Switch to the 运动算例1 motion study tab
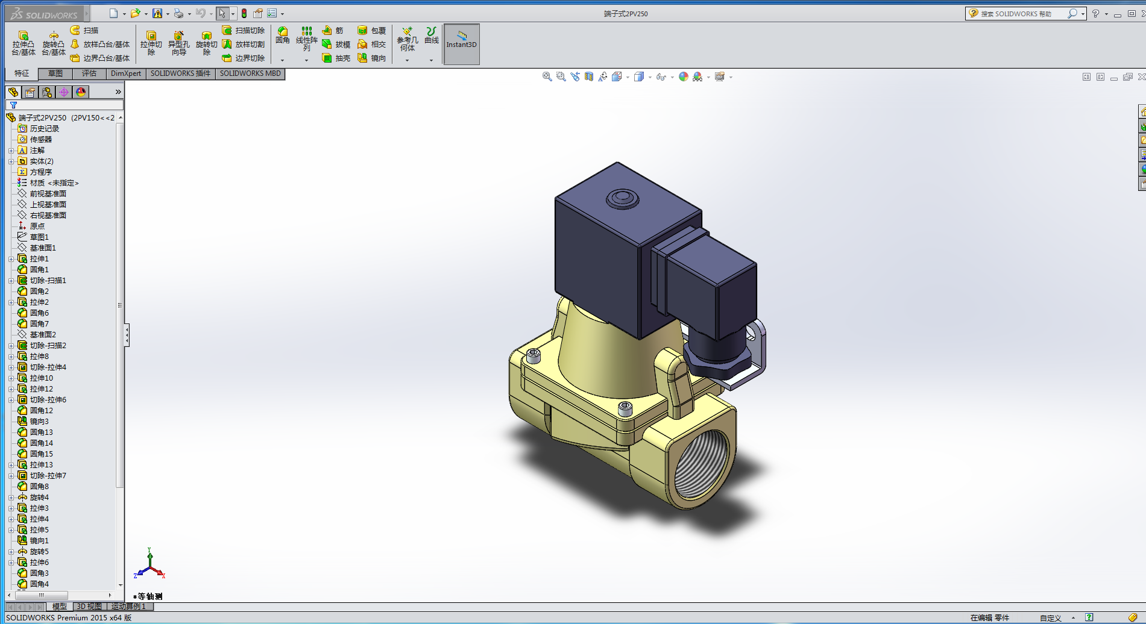 tap(129, 607)
